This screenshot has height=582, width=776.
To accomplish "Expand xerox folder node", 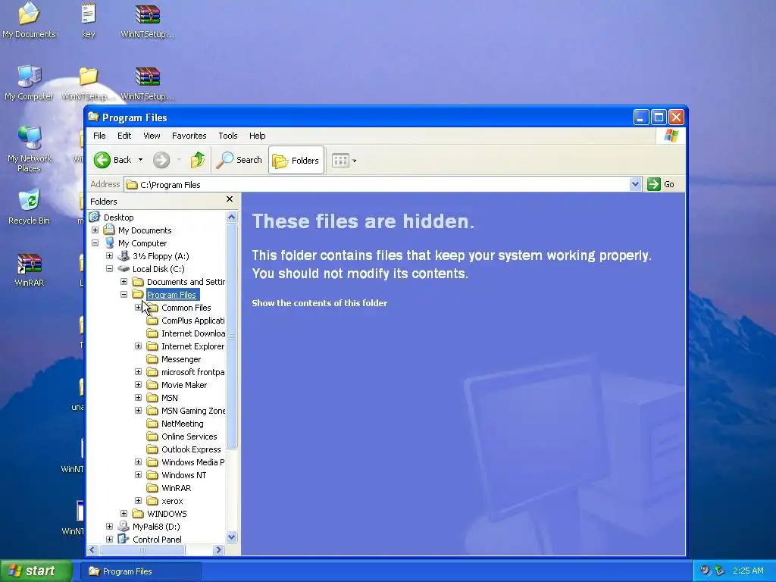I will (x=138, y=500).
